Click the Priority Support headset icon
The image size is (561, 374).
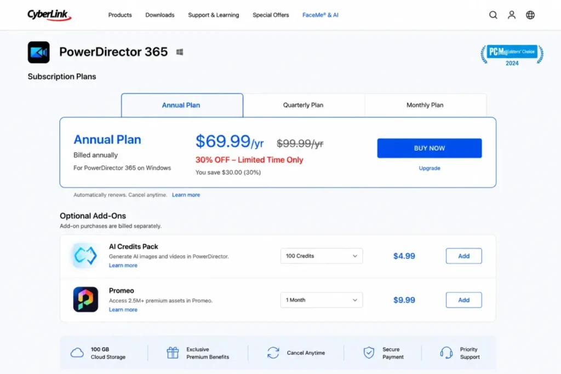pyautogui.click(x=446, y=353)
